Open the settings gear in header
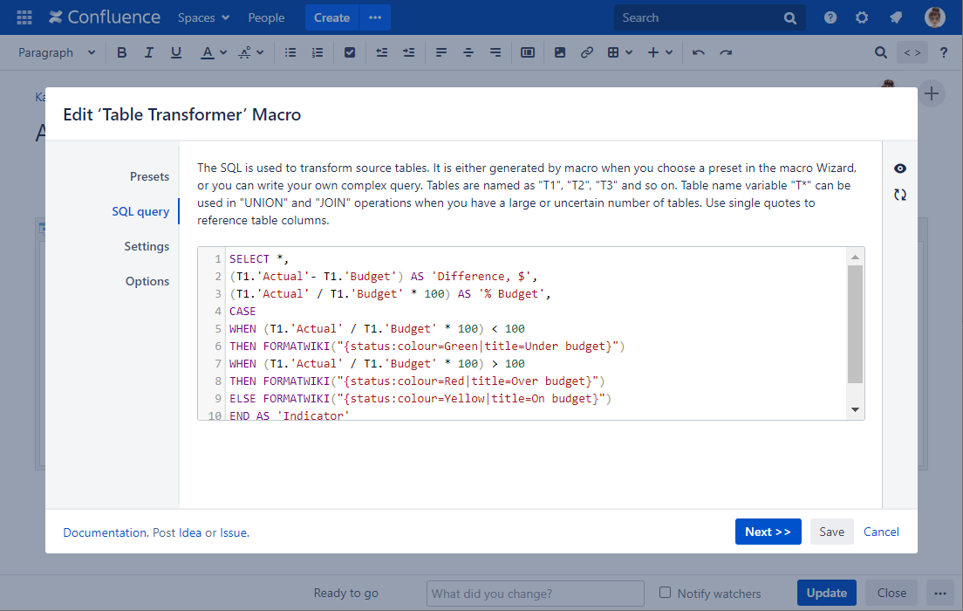The image size is (963, 611). (x=862, y=17)
